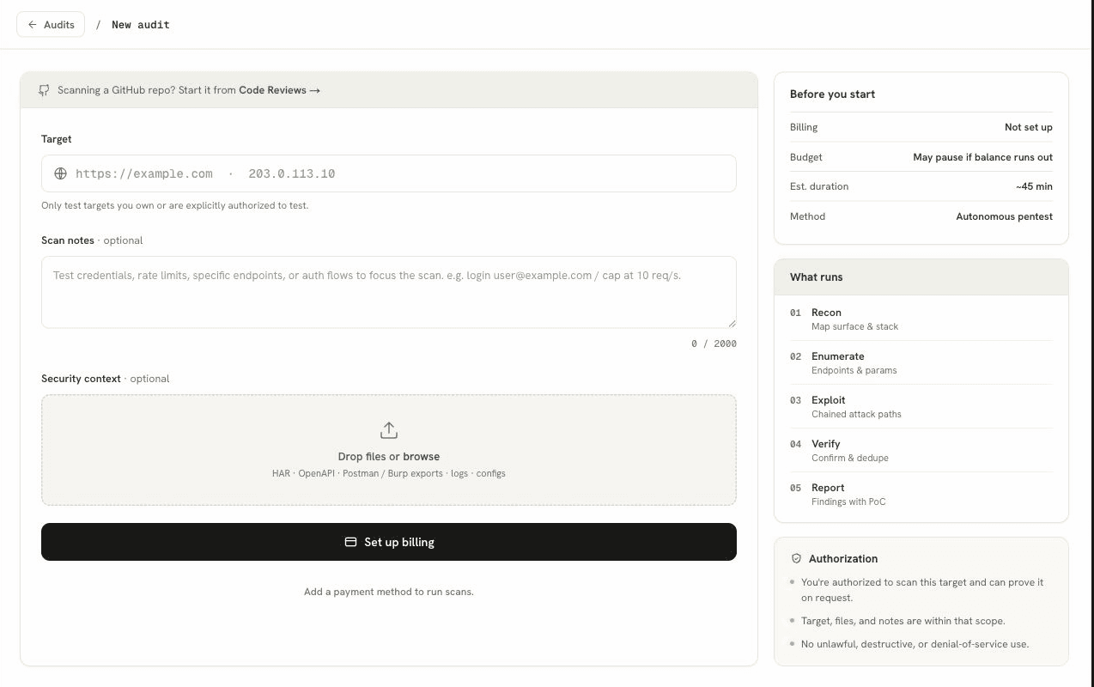Click the What runs header
This screenshot has width=1094, height=687.
pyautogui.click(x=921, y=277)
